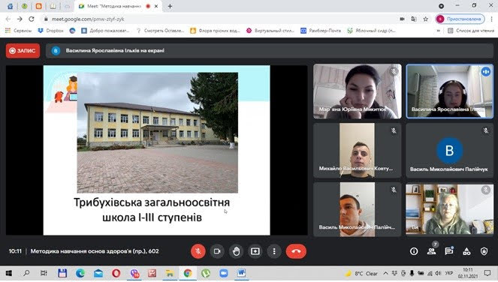The image size is (498, 282).
Task: Open the Виртуальный стил... bookmark
Action: pos(270,31)
